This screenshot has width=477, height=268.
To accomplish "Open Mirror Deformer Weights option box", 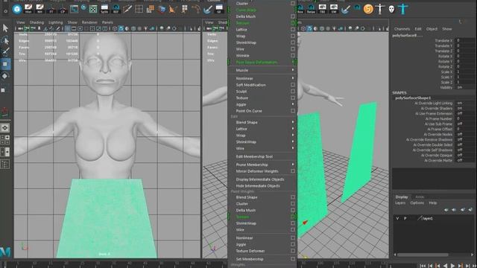I will point(293,171).
